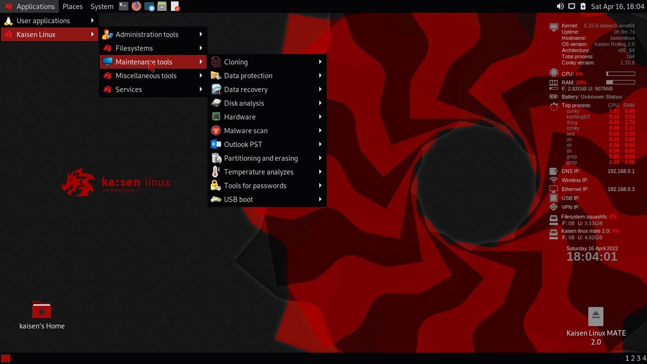647x364 pixels.
Task: Open the Places menu
Action: (73, 6)
